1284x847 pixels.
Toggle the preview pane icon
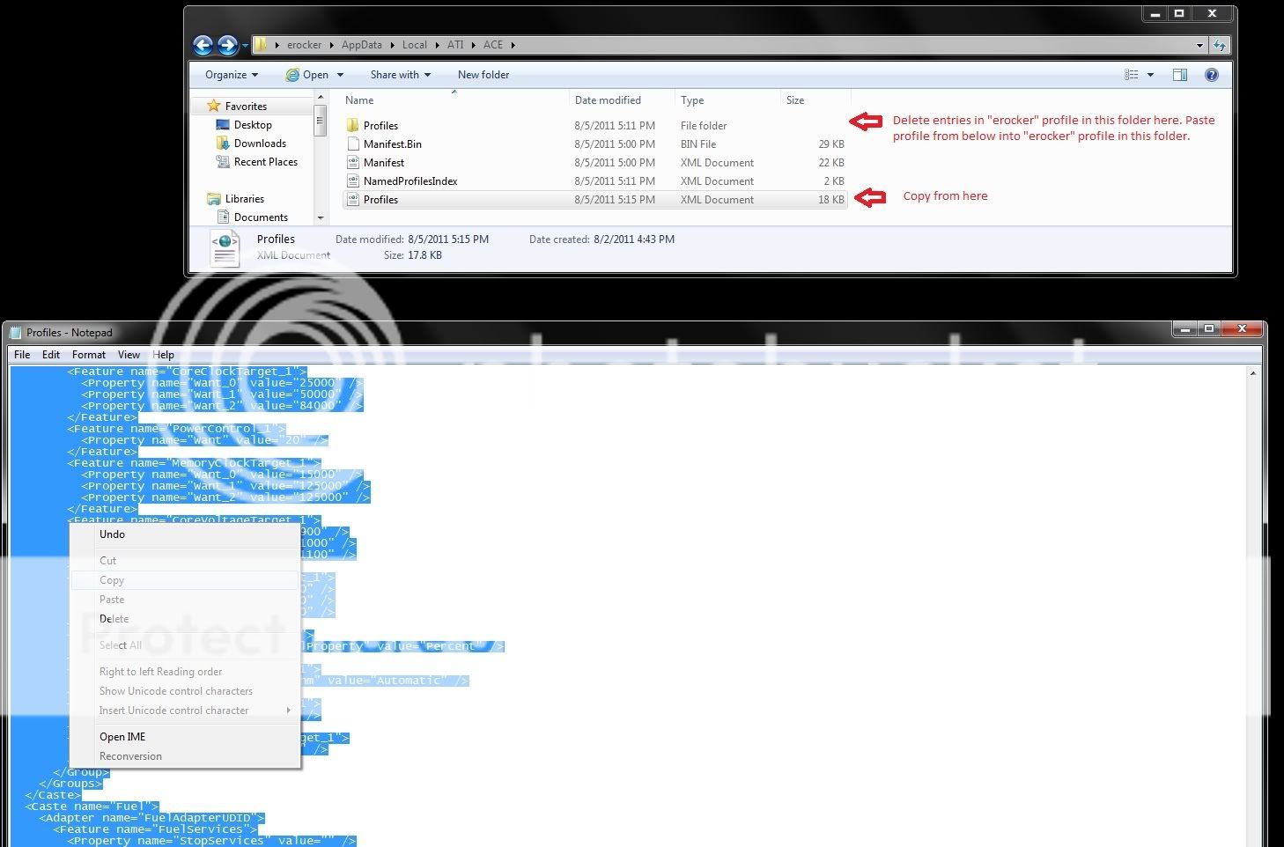pyautogui.click(x=1180, y=75)
